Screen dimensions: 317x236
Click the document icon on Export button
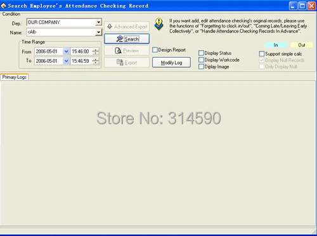tap(120, 62)
